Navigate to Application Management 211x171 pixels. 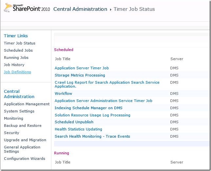click(27, 104)
